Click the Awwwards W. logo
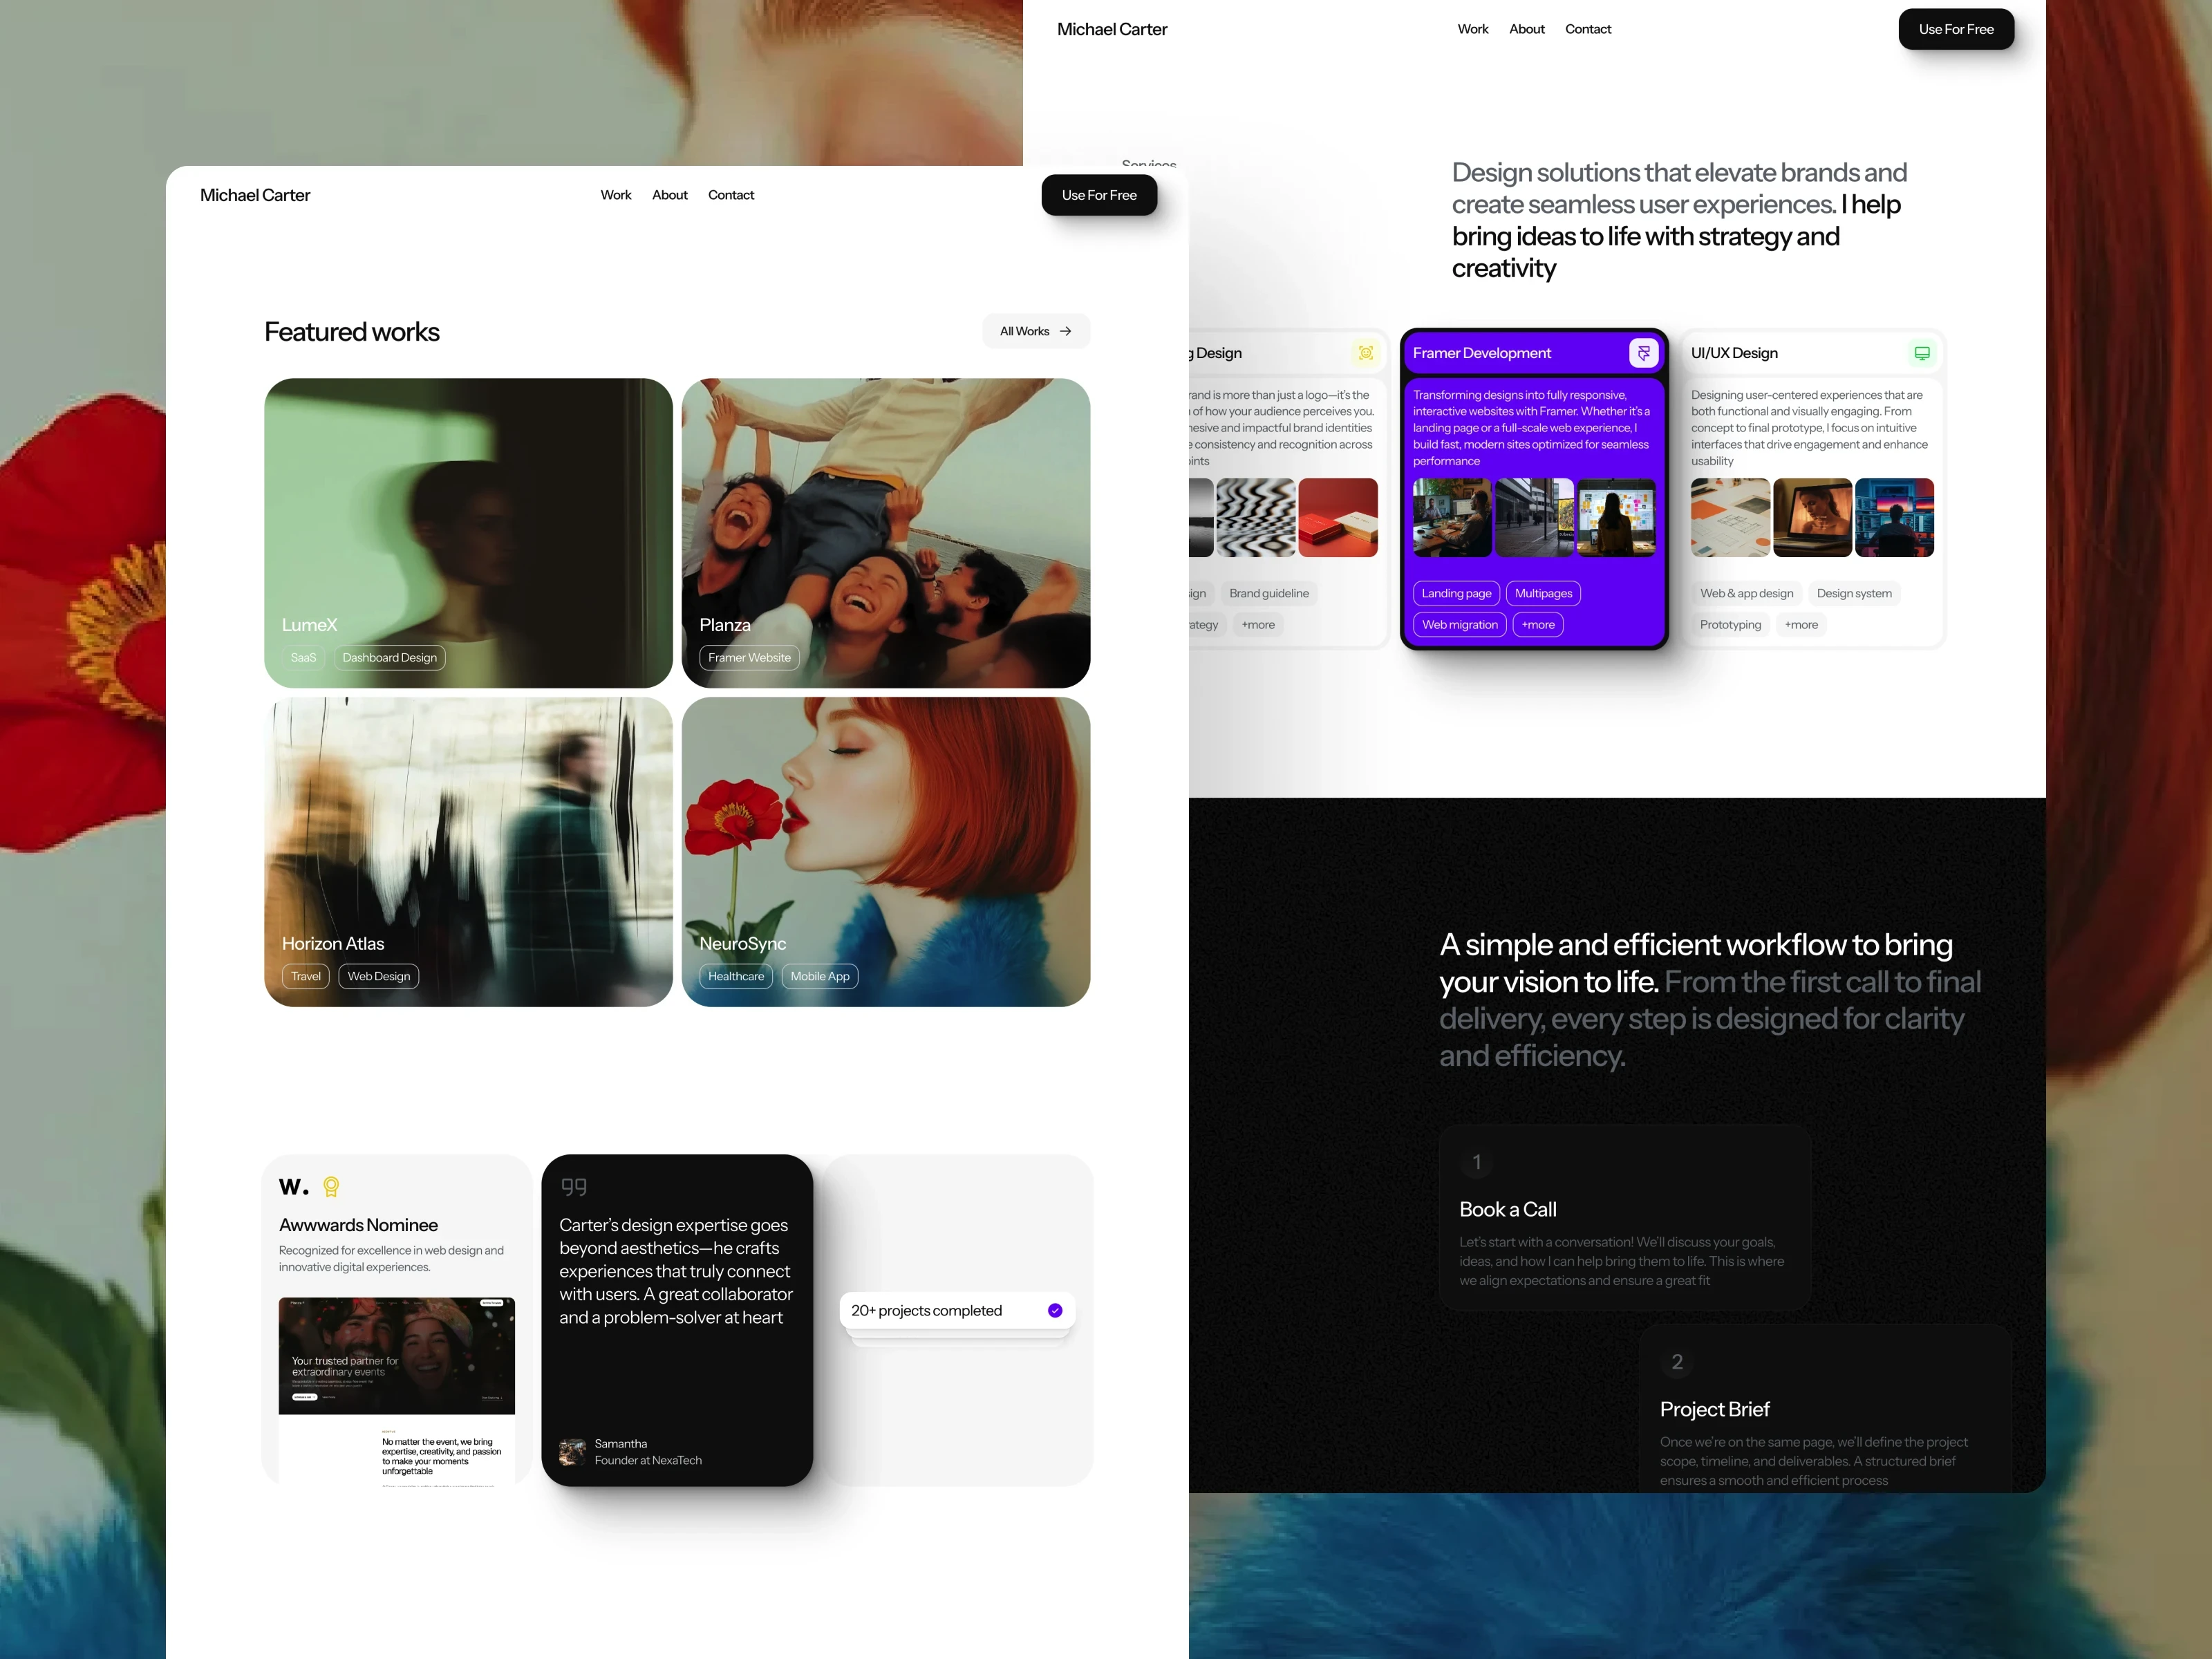Screen dimensions: 2212x1659 click(x=293, y=1187)
